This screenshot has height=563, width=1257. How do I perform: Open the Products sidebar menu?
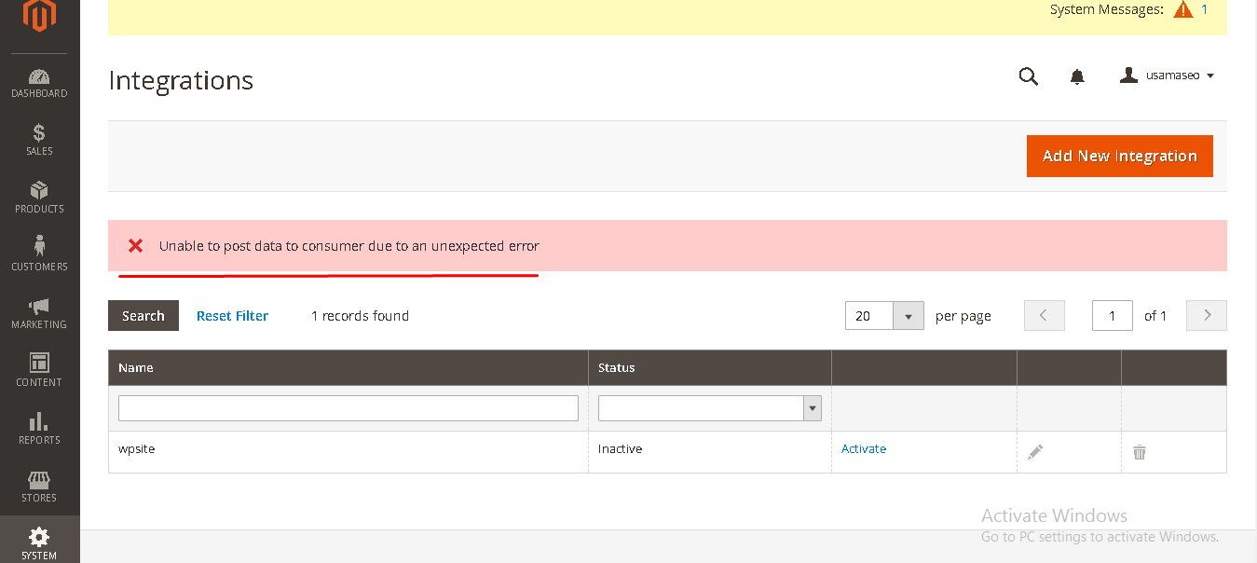(x=39, y=198)
